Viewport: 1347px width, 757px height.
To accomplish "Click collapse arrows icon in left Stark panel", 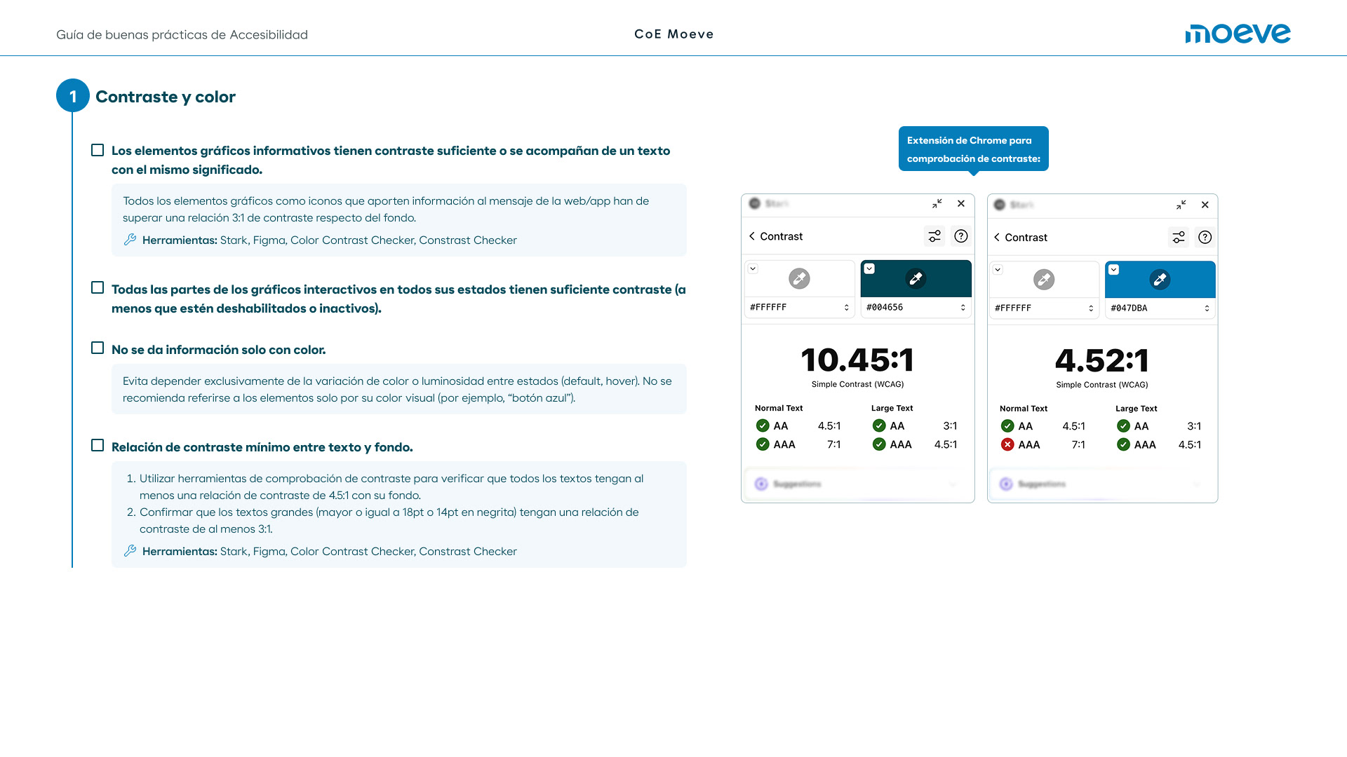I will (x=937, y=204).
